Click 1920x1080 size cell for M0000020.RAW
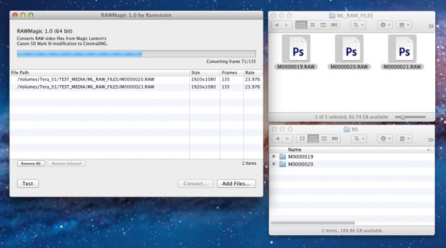 tap(203, 79)
